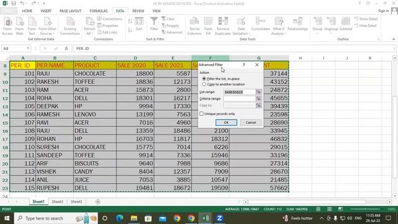Image resolution: width=398 pixels, height=224 pixels.
Task: Click Remove Duplicates
Action: (x=223, y=26)
